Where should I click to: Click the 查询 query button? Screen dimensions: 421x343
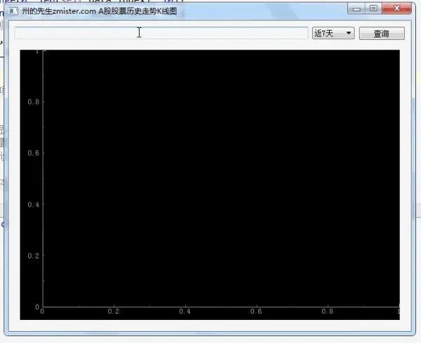coord(382,34)
